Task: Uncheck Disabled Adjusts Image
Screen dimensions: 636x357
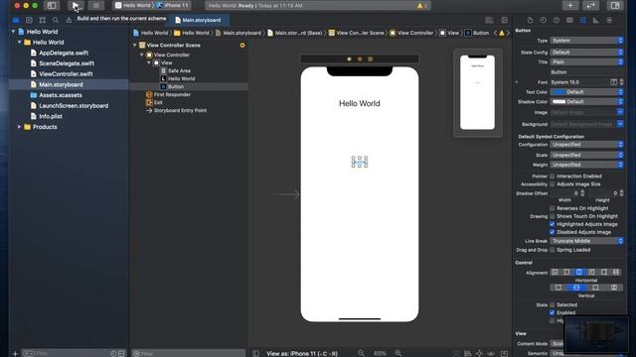Action: [x=553, y=232]
